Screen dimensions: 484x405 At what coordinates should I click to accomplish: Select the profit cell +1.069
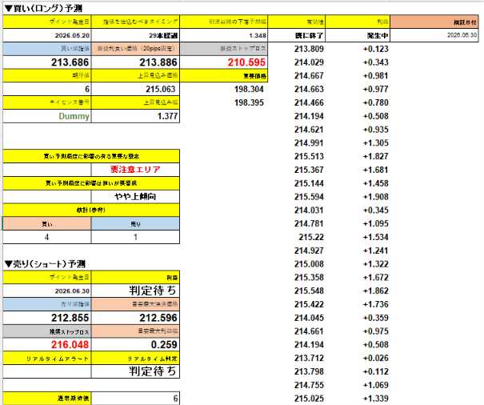[x=376, y=385]
